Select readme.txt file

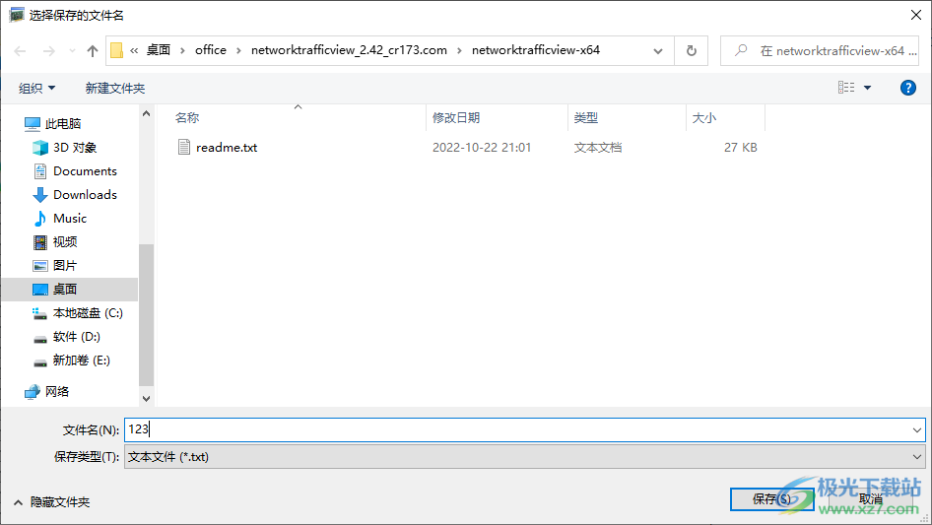[x=227, y=148]
